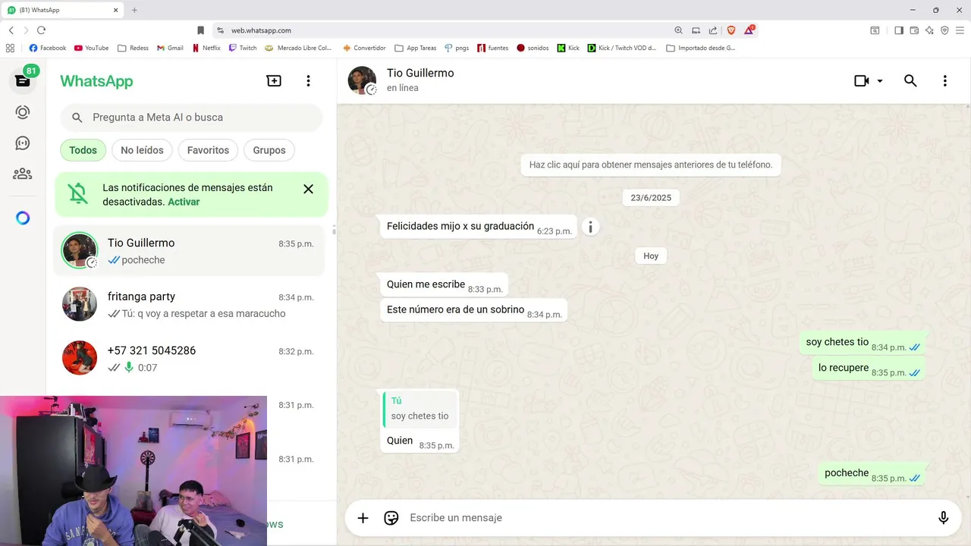Open the YouTube bookmark
This screenshot has width=971, height=546.
coord(92,48)
